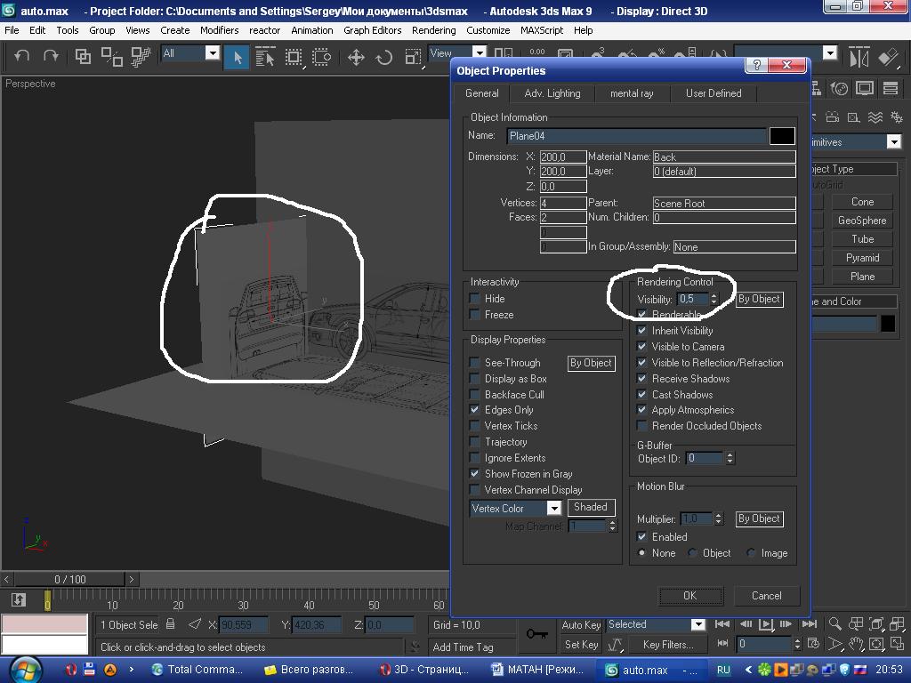This screenshot has height=683, width=911.
Task: Activate the Select and Move tool
Action: coord(356,57)
